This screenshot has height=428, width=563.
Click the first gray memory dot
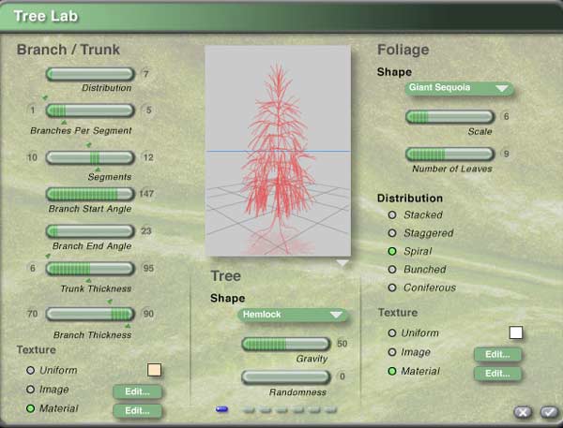pos(248,409)
